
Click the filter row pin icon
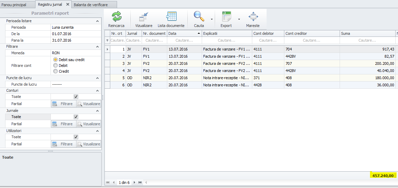pyautogui.click(x=107, y=40)
